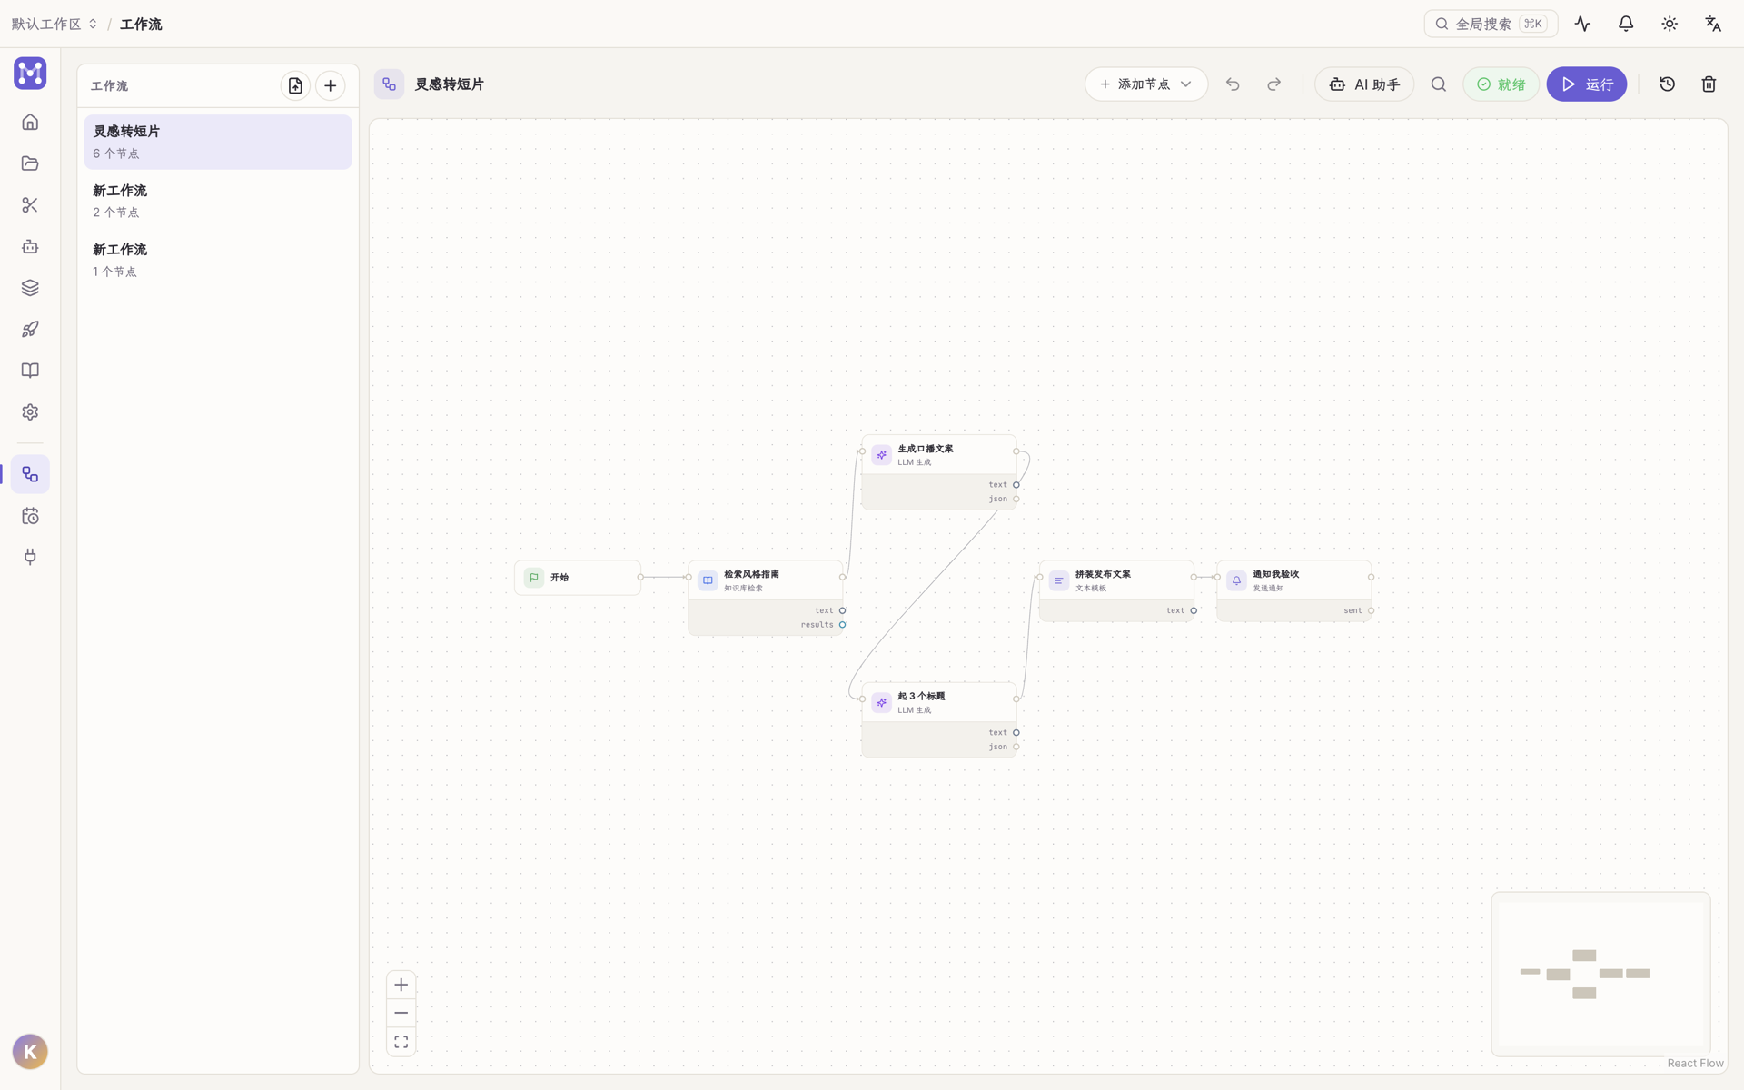Image resolution: width=1744 pixels, height=1090 pixels.
Task: Click the rocket icon in sidebar
Action: click(x=30, y=329)
